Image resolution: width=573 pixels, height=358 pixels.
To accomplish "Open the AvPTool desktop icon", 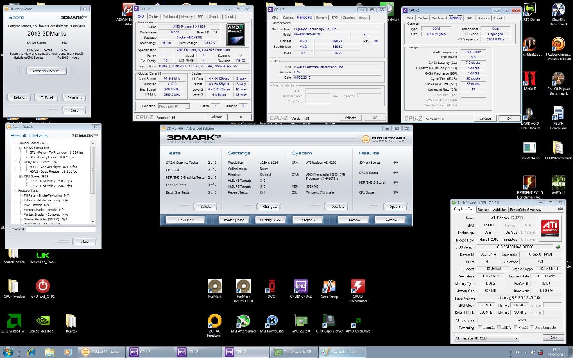I will [558, 185].
